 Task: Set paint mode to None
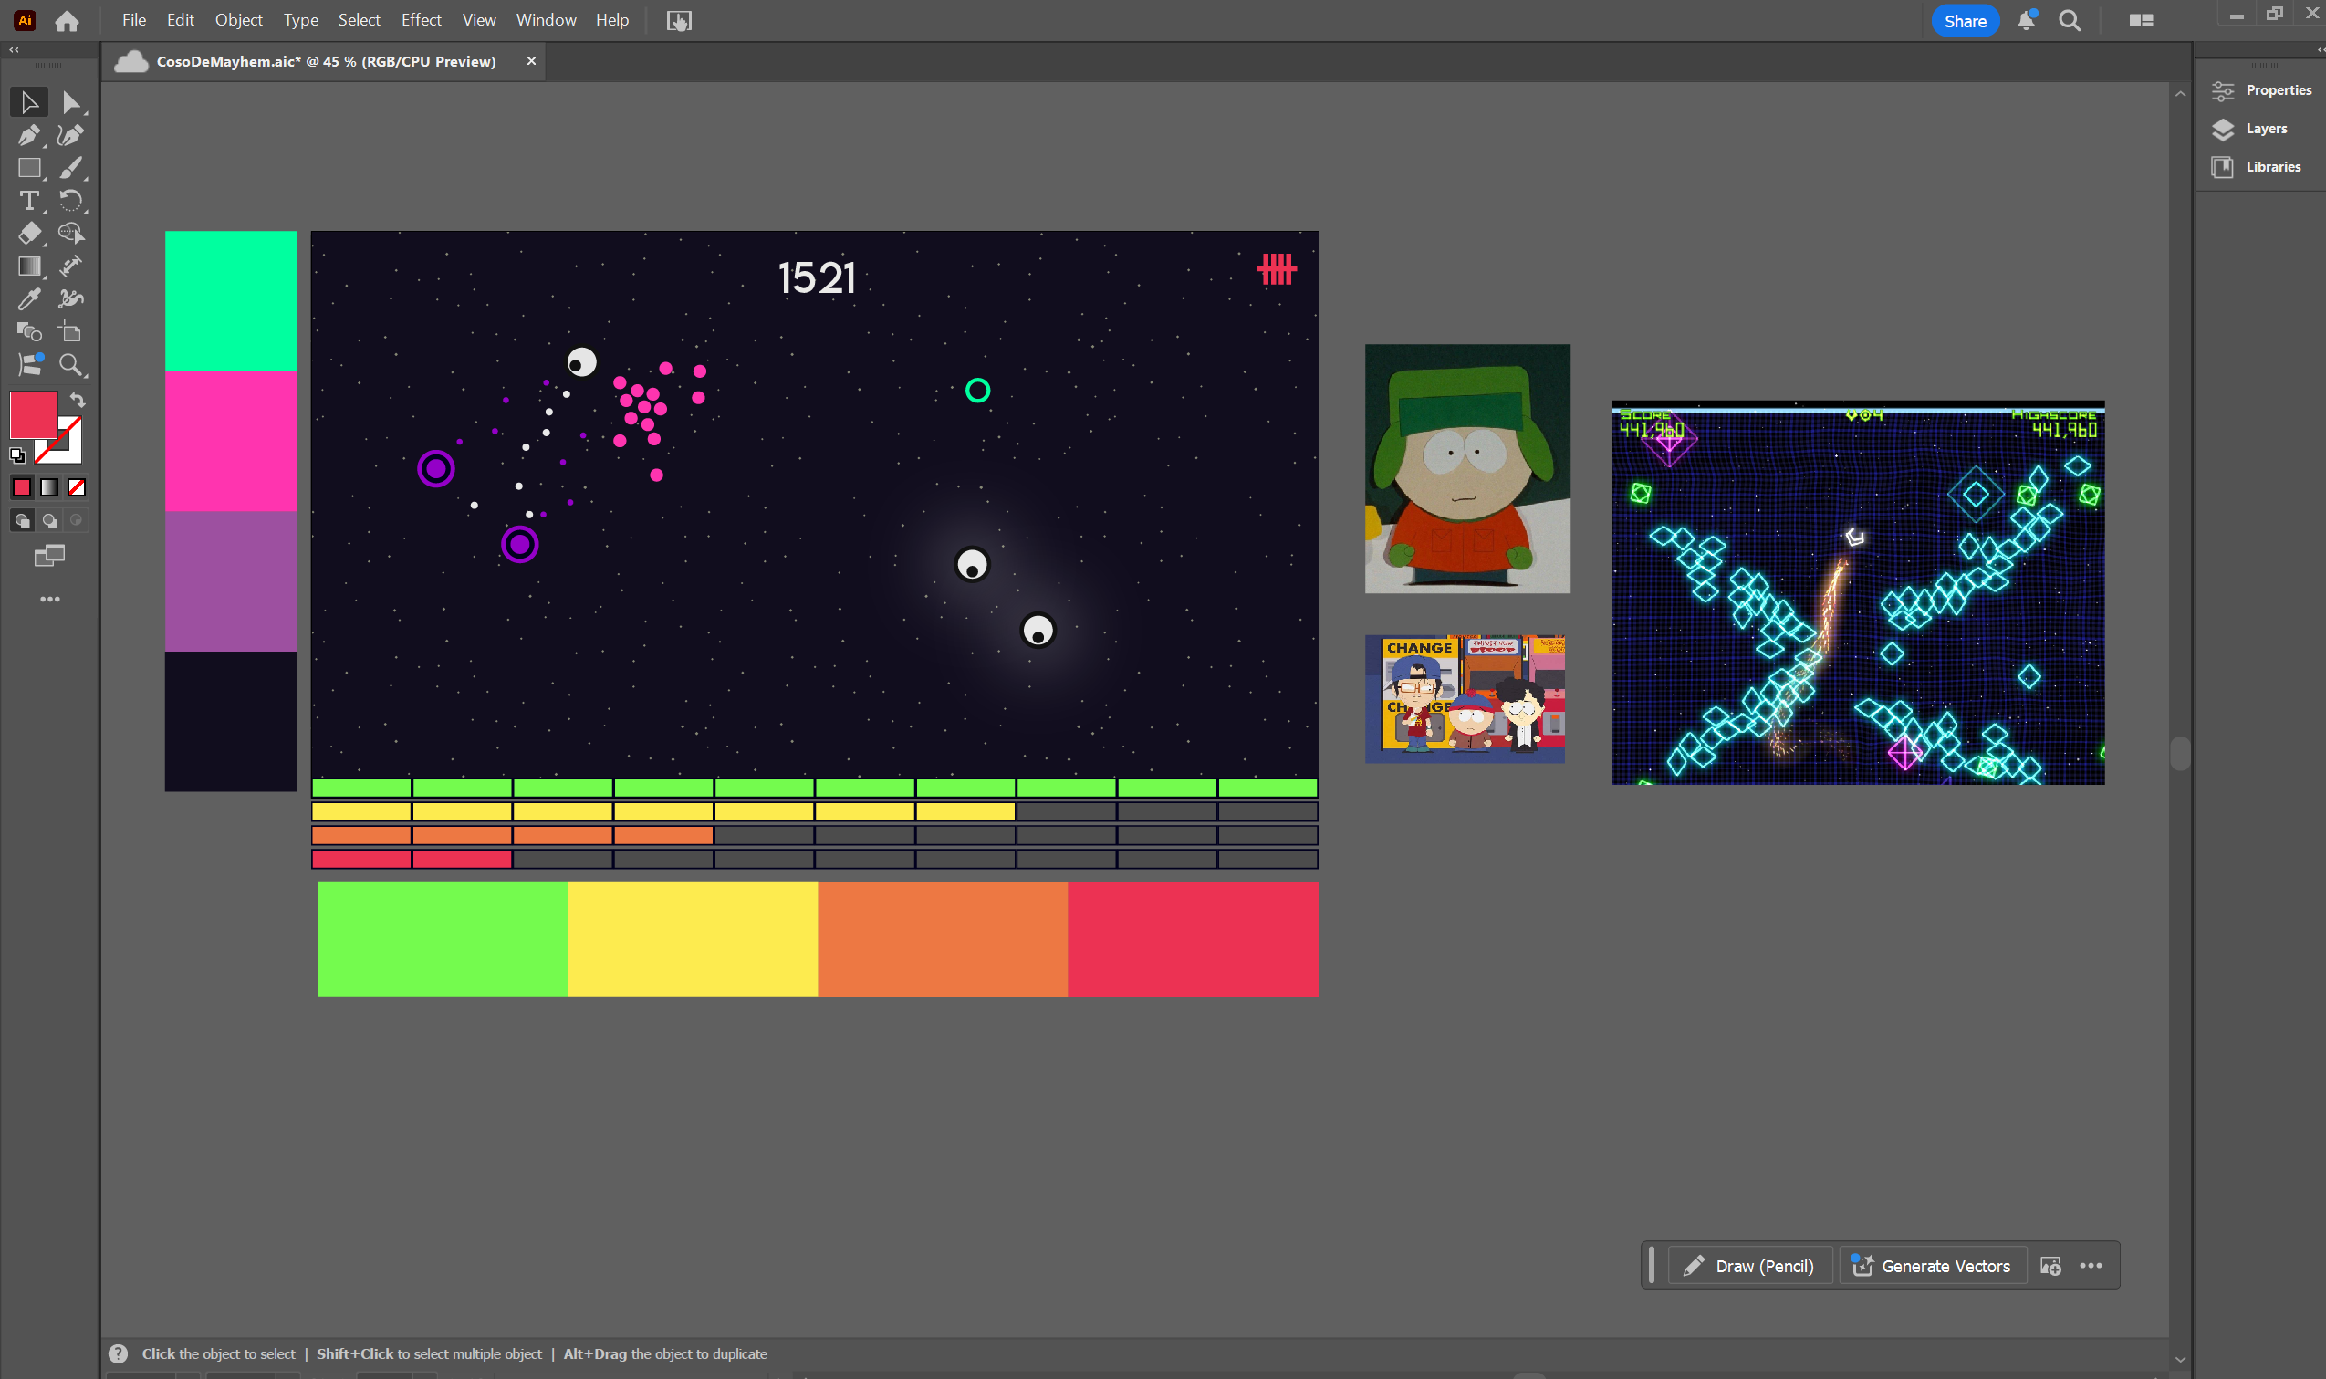[77, 488]
